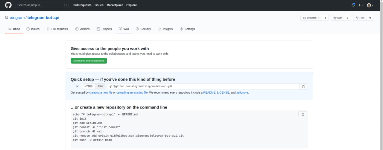Viewport: 383px width, 150px height.
Task: Open the GitHub home logo
Action: tap(8, 5)
